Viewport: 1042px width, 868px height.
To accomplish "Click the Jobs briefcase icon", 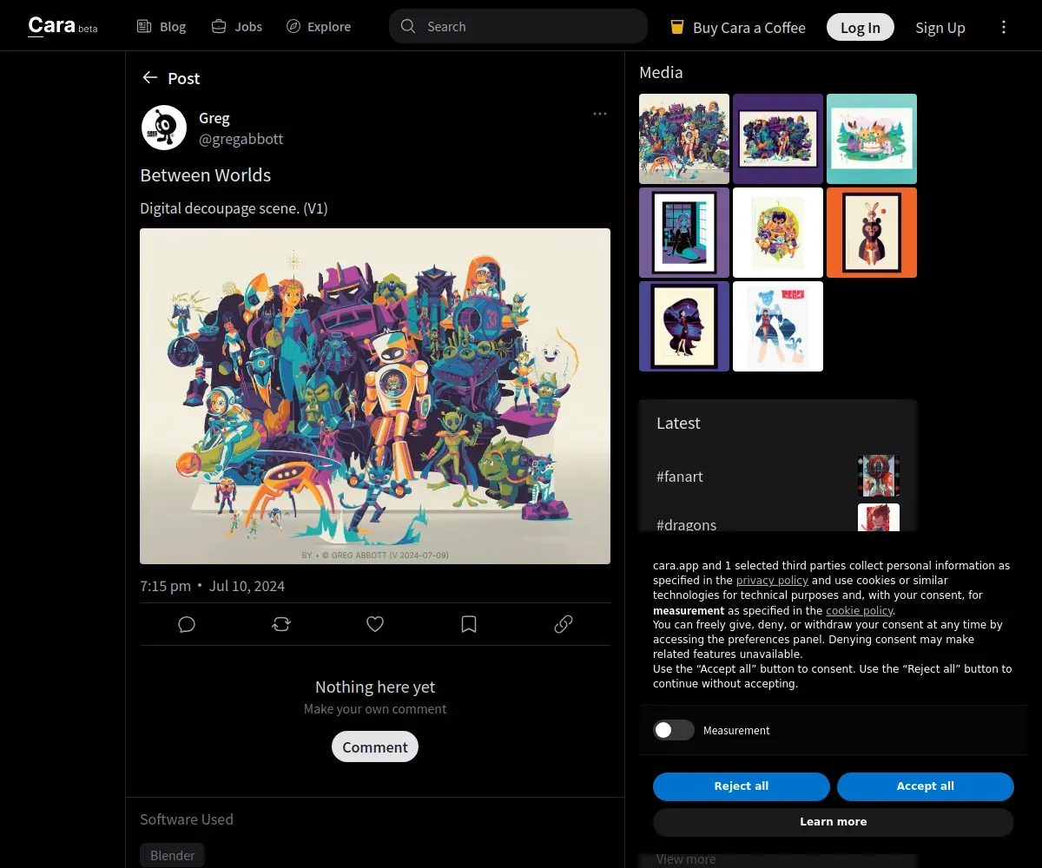I will 219,27.
